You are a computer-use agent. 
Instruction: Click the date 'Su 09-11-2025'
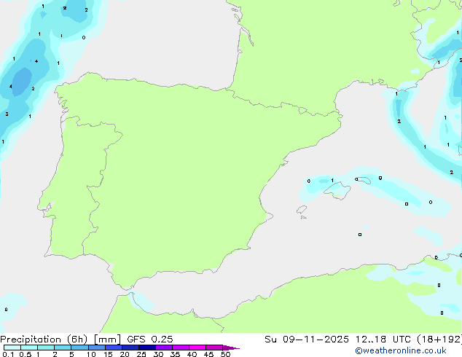(x=307, y=340)
